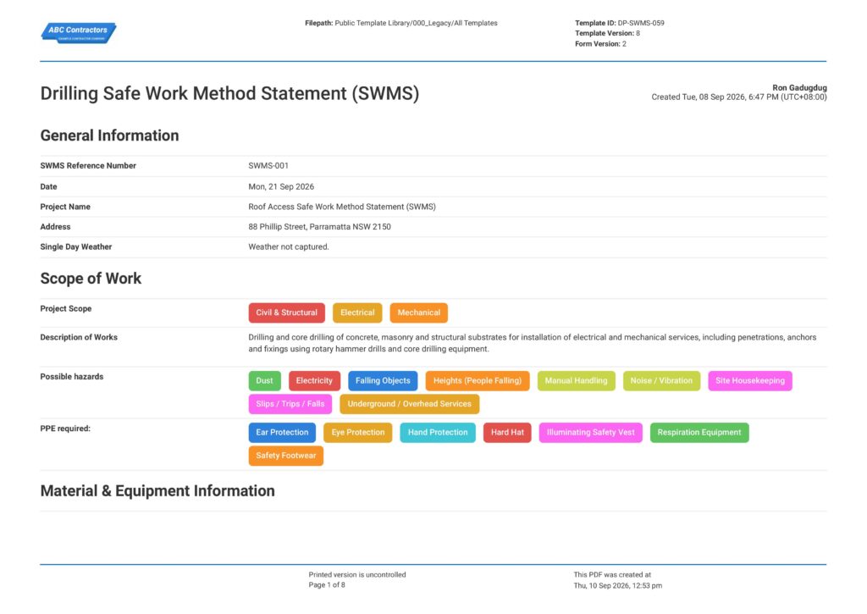Click the PPE required label
Screen dimensions: 867x614
click(65, 429)
